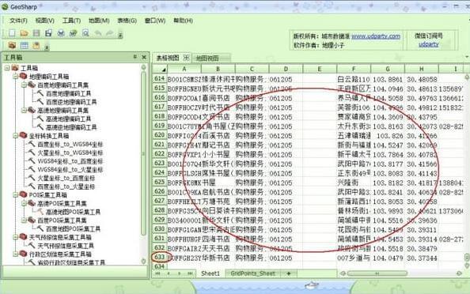Select the 高德地图POI采集工具 item
This screenshot has width=470, height=294.
(x=73, y=212)
